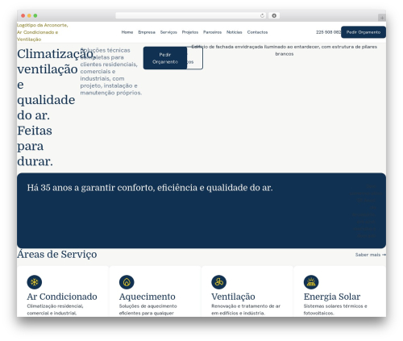Click the Arconorte logo link
Viewport: 403px width, 341px height.
[x=43, y=32]
